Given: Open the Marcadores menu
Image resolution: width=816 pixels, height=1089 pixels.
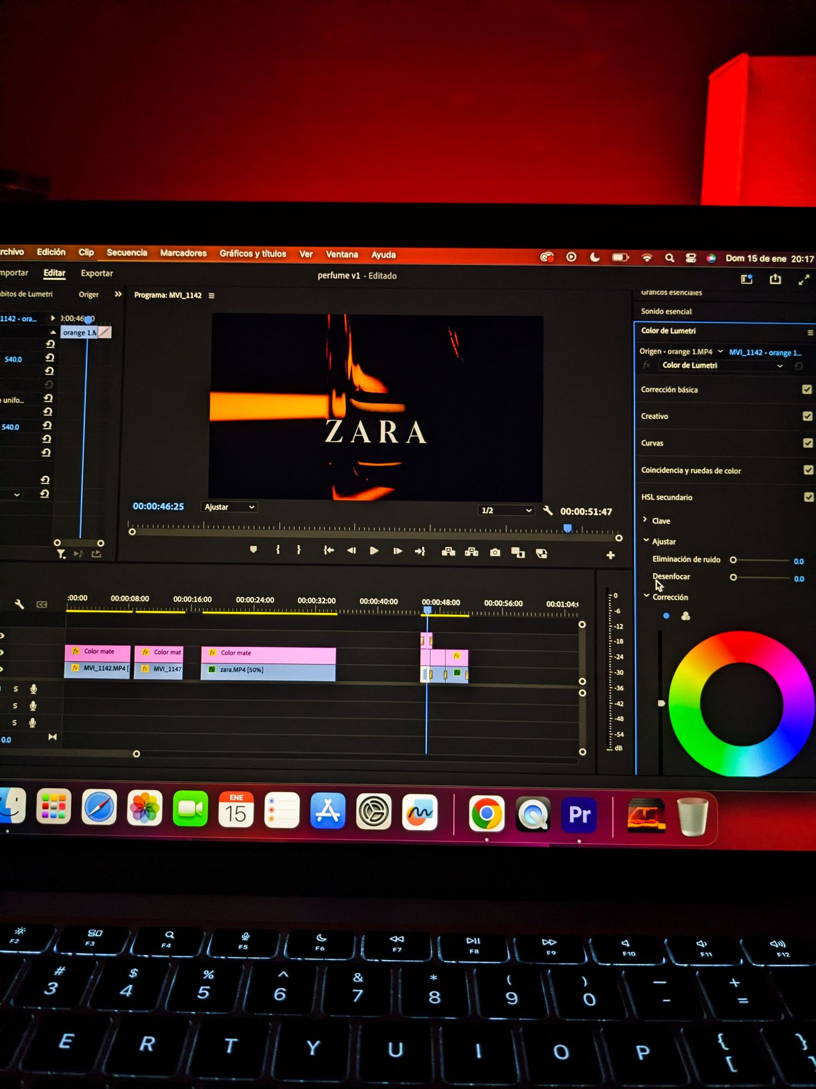Looking at the screenshot, I should click(183, 253).
